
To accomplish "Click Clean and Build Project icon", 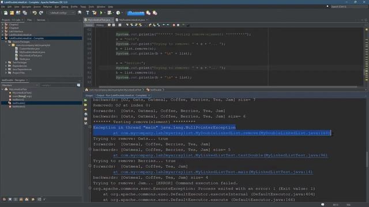I will pos(94,13).
